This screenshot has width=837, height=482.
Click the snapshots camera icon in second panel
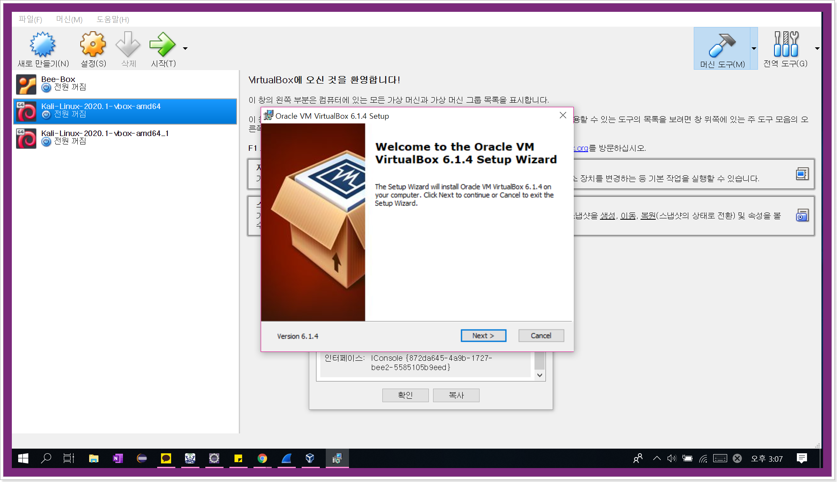(x=802, y=215)
